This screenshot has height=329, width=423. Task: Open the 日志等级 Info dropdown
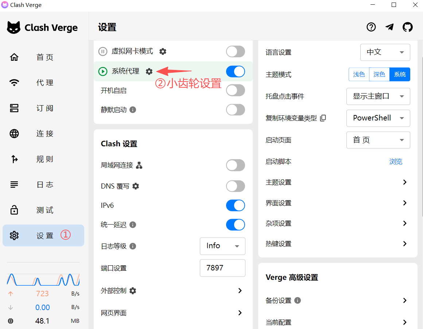tap(222, 246)
